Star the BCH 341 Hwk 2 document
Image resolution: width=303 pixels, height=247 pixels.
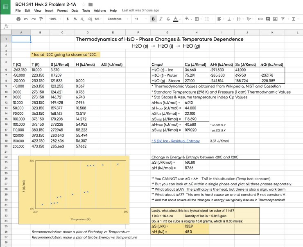(x=84, y=4)
